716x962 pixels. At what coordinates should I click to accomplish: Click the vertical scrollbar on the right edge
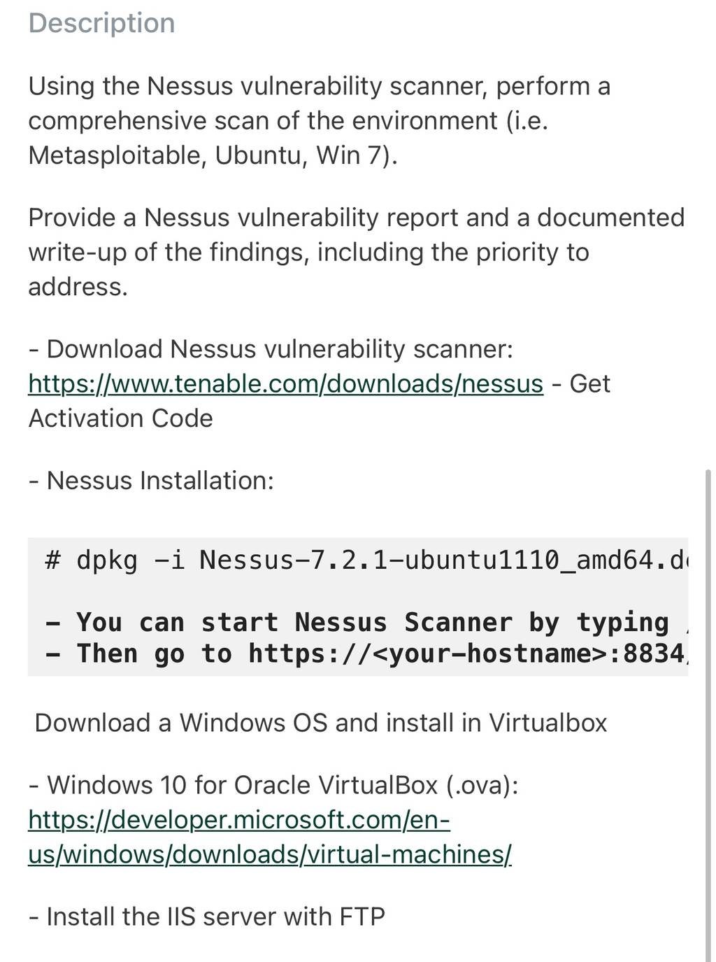[x=708, y=714]
